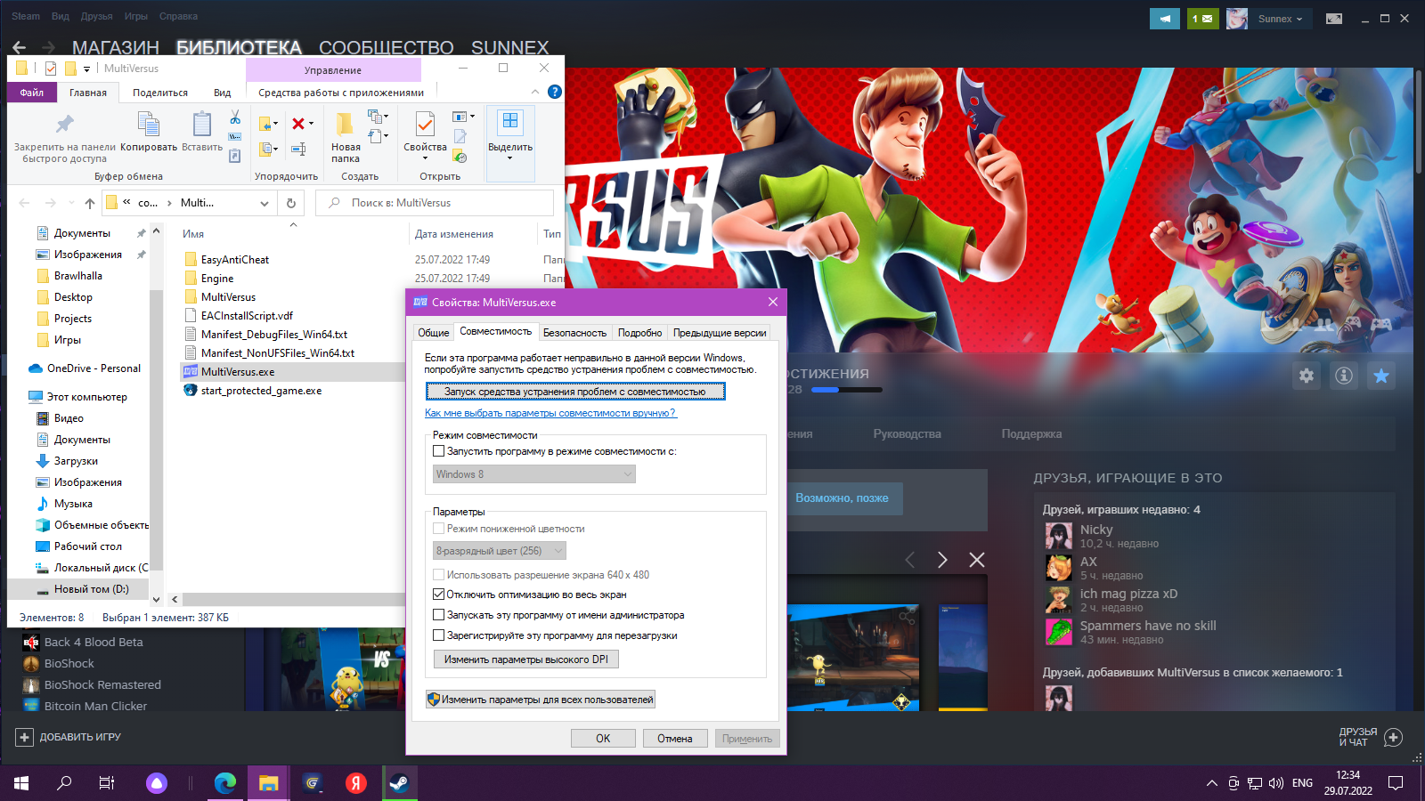Screen dimensions: 1425x801
Task: Check run as administrator checkbox
Action: click(x=438, y=615)
